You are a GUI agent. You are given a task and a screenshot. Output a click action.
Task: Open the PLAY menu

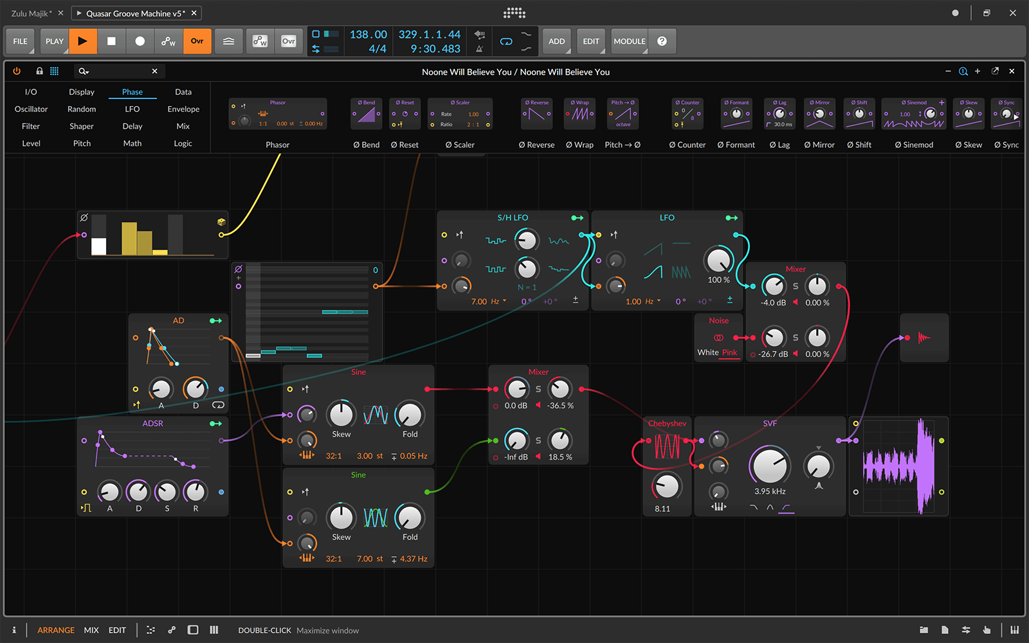(55, 41)
